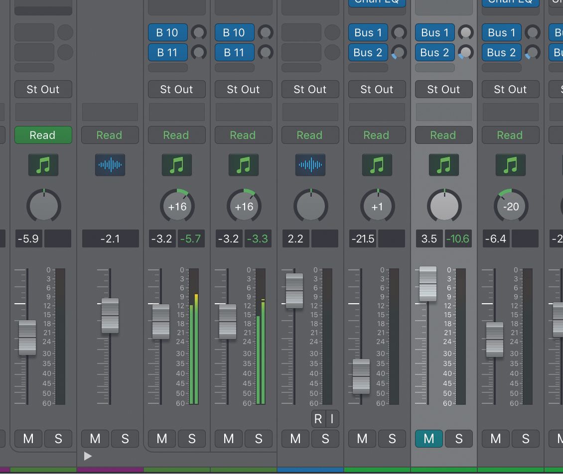Solo the channel with the -21.5 fader value

392,439
